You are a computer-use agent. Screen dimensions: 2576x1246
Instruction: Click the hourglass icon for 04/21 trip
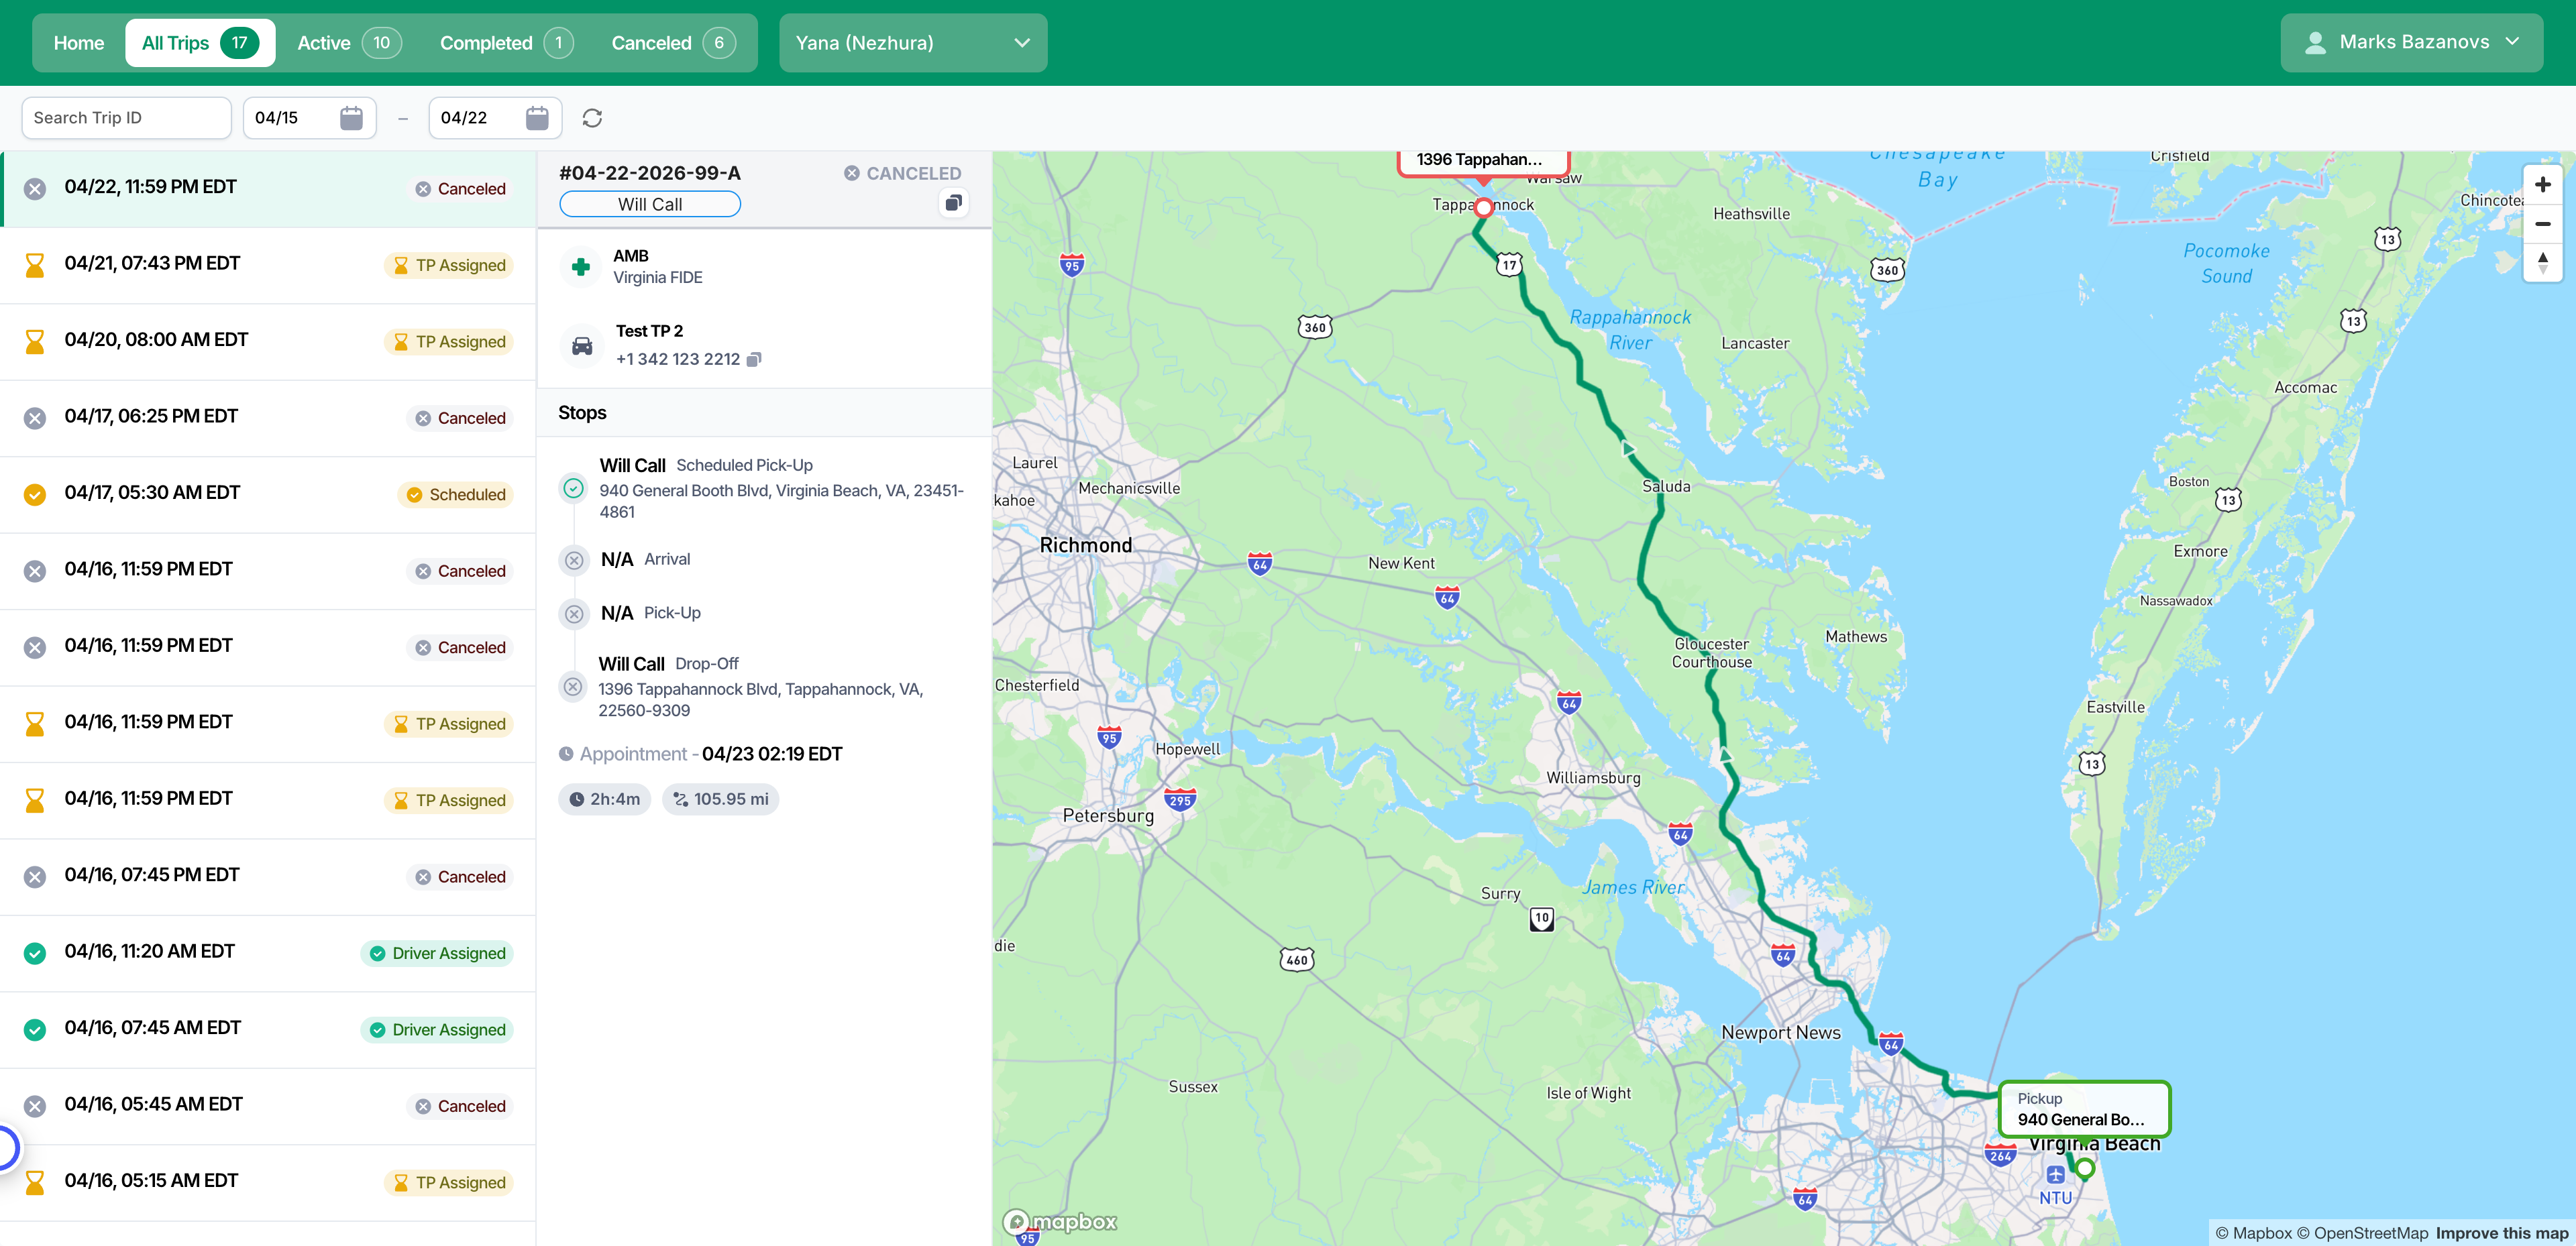point(35,265)
